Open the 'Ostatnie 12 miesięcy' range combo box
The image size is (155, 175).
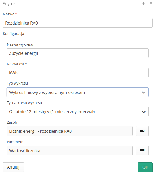78,112
